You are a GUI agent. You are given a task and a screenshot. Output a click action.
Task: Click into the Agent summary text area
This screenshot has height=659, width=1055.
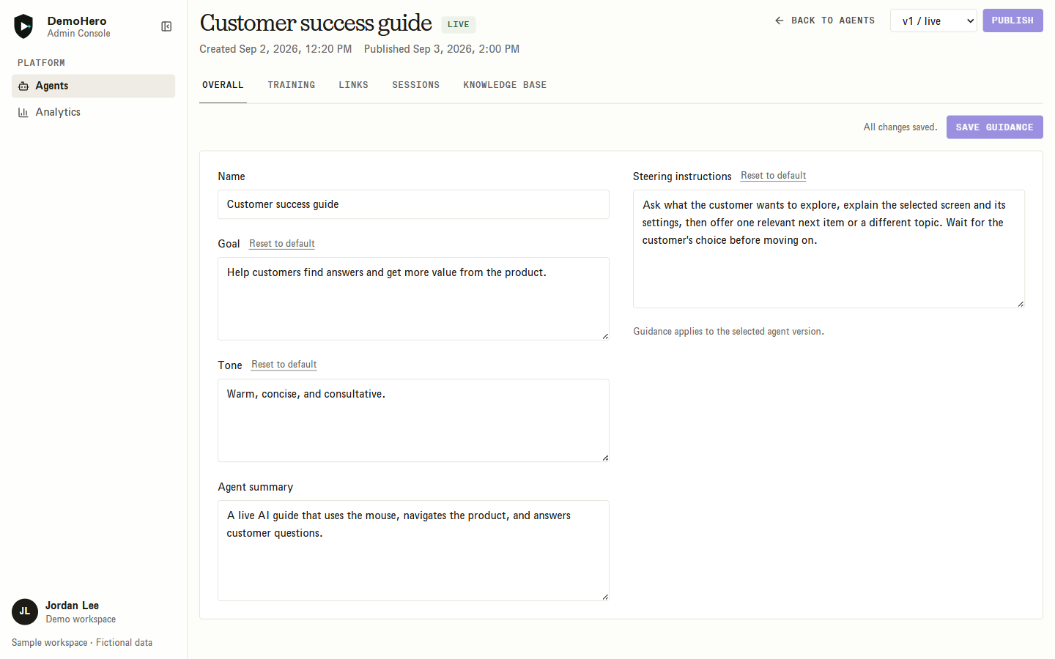coord(413,551)
